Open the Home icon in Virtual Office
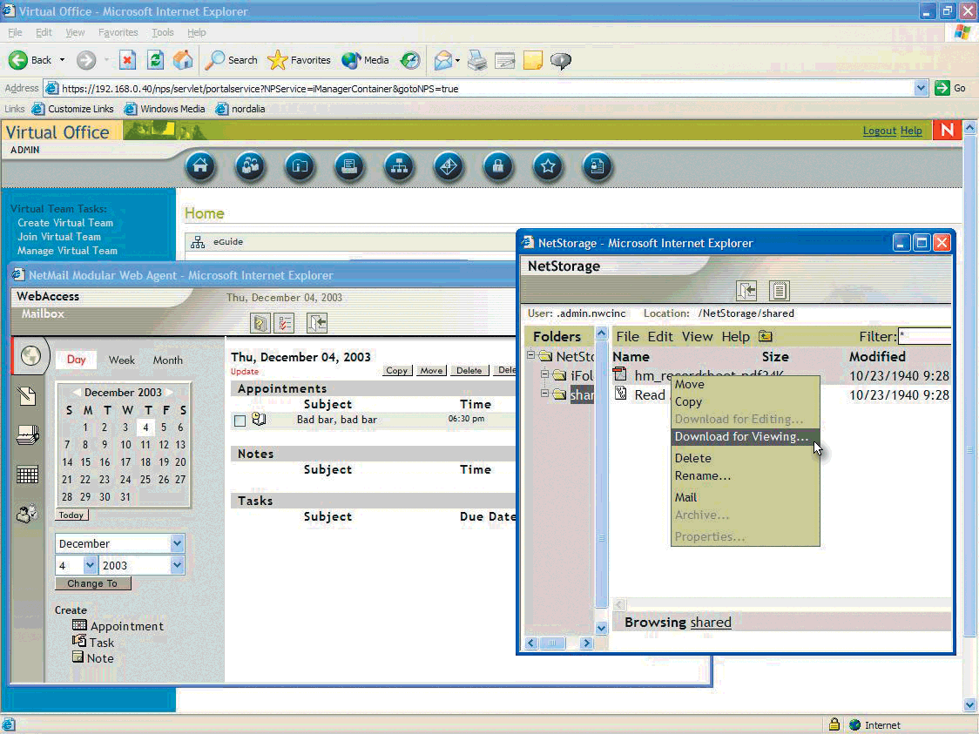 200,166
